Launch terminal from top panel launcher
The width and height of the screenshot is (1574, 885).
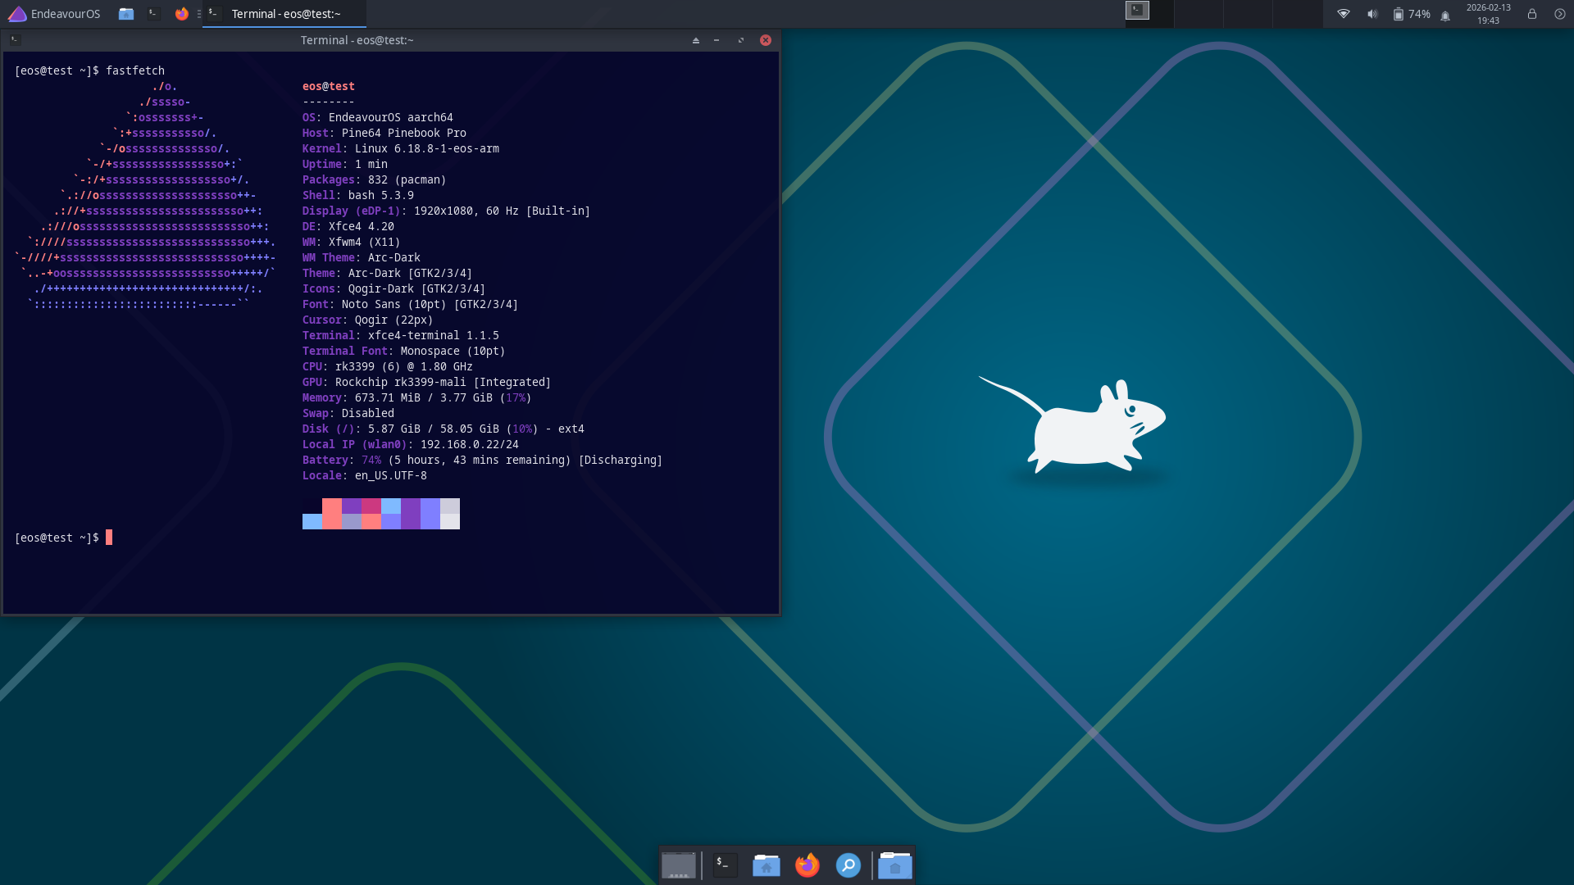coord(153,14)
